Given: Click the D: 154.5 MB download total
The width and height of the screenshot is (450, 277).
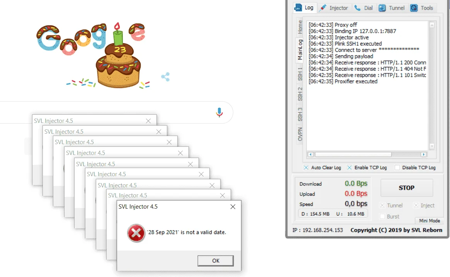Looking at the screenshot, I should (316, 214).
